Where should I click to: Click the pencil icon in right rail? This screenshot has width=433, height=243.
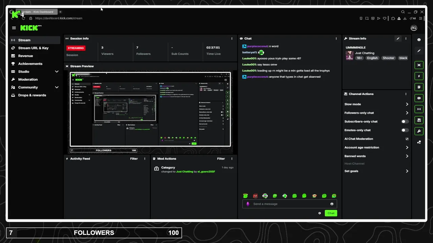click(419, 51)
